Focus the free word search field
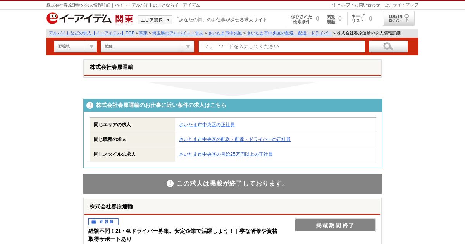This screenshot has height=244, width=465. [282, 46]
